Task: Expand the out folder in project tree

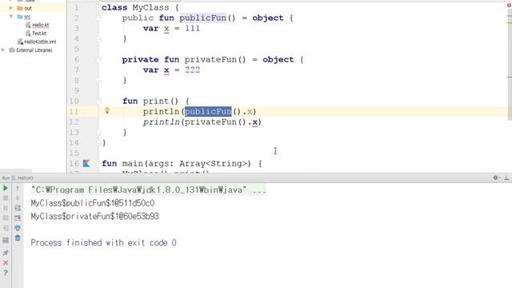Action: point(11,8)
